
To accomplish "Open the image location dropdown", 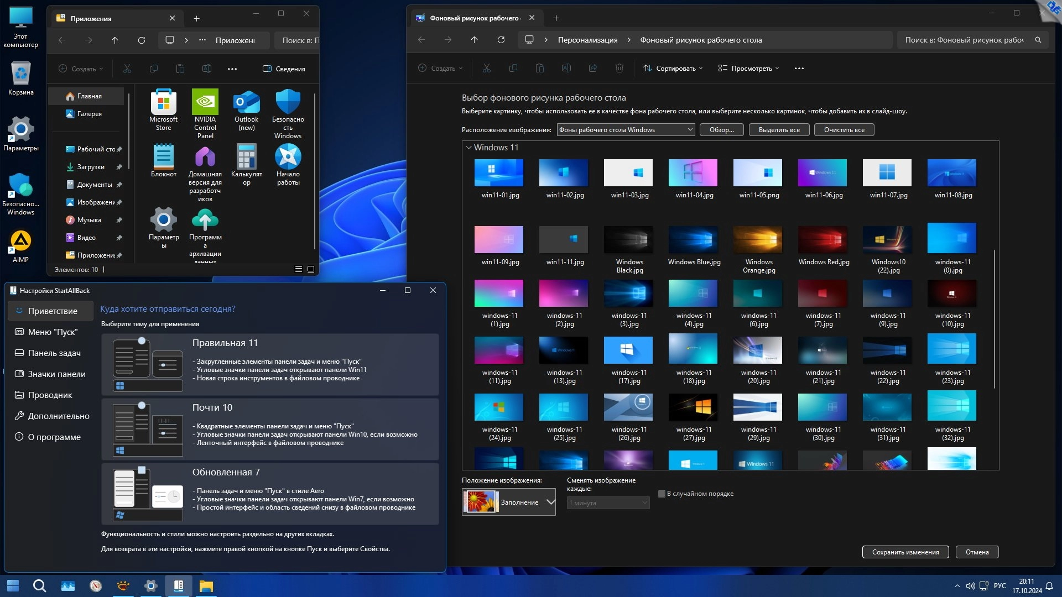I will [626, 130].
